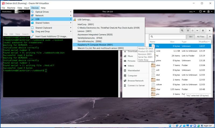
Task: Select the 'tty' file row
Action: coord(180,46)
